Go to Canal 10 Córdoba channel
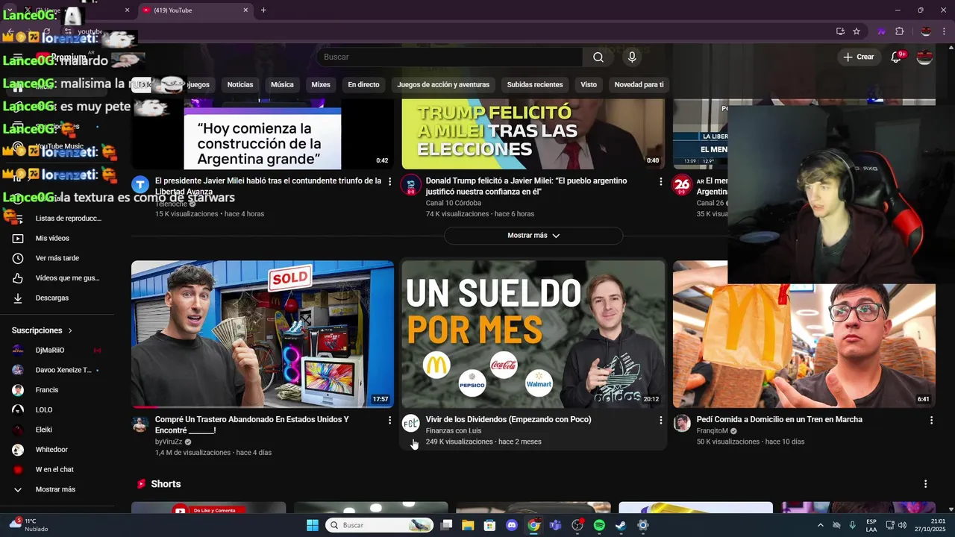This screenshot has width=955, height=537. [x=453, y=203]
